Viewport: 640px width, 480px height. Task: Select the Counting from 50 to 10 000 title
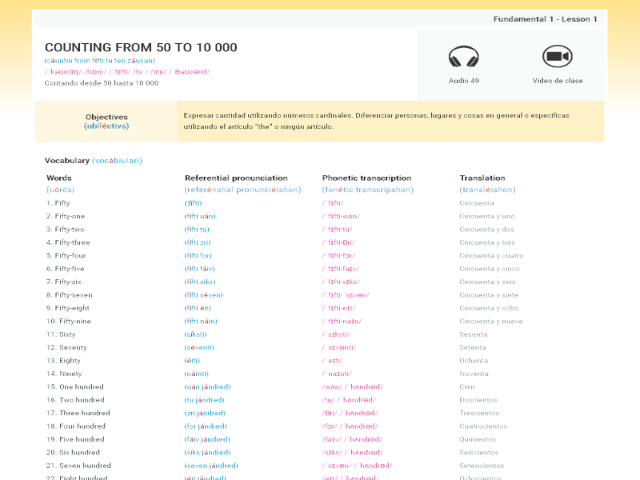point(141,48)
